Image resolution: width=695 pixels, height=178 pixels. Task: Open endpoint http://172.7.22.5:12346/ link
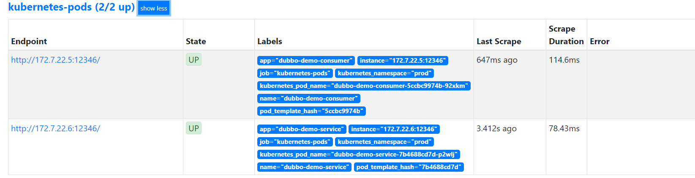tap(55, 60)
